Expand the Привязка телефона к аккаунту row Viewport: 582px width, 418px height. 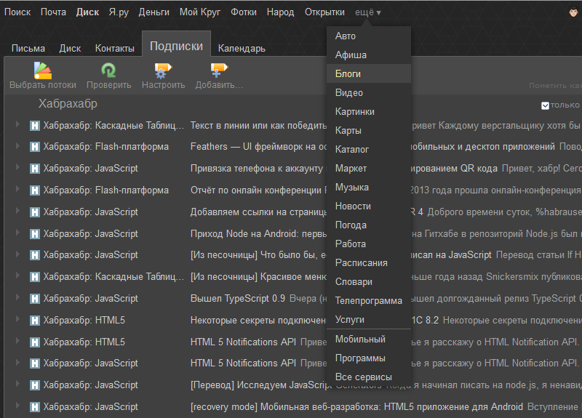pyautogui.click(x=17, y=167)
